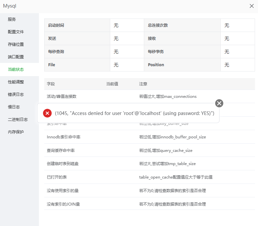
Task: Open the 内存保护 tab
Action: pyautogui.click(x=16, y=132)
